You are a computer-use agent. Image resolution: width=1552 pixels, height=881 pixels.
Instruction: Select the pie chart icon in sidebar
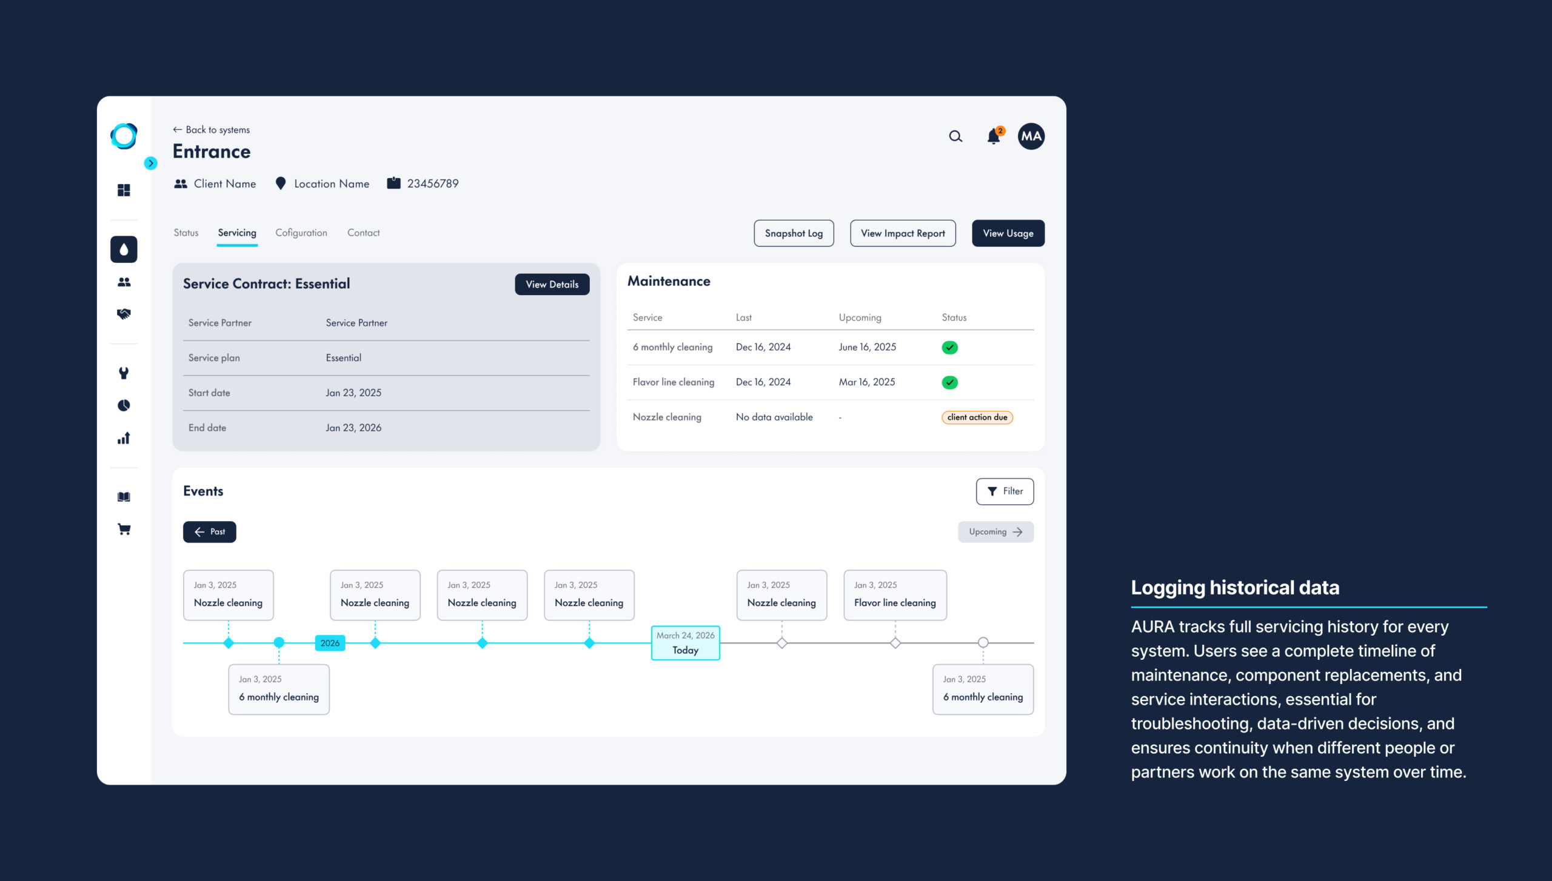click(x=124, y=405)
